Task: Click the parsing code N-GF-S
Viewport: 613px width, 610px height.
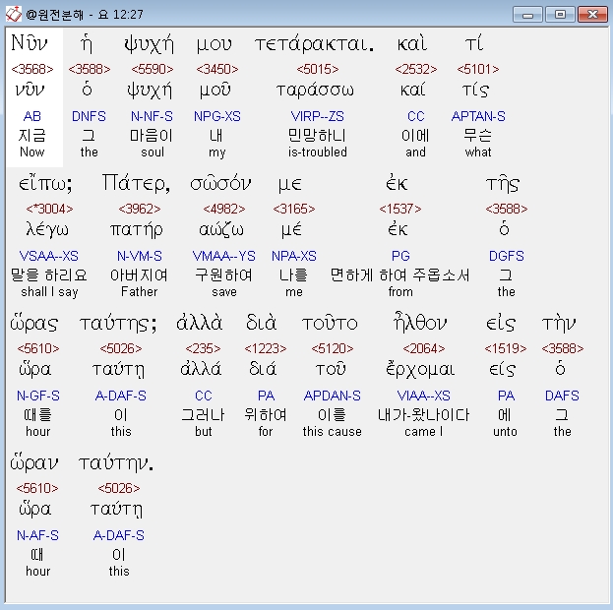Action: [38, 396]
